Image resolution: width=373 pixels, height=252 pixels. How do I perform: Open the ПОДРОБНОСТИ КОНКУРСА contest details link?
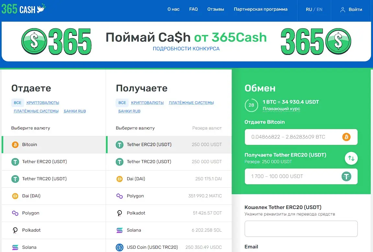click(186, 48)
